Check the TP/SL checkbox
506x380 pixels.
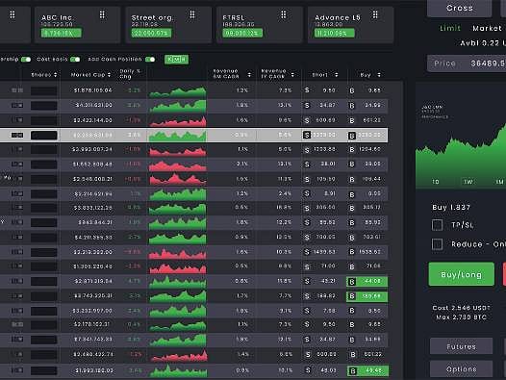438,225
